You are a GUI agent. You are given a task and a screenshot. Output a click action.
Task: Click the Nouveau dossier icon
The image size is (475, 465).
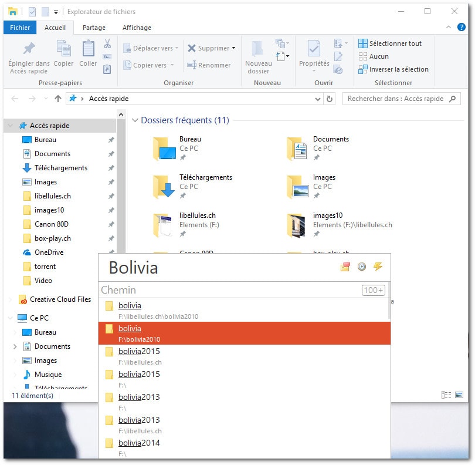pos(258,49)
